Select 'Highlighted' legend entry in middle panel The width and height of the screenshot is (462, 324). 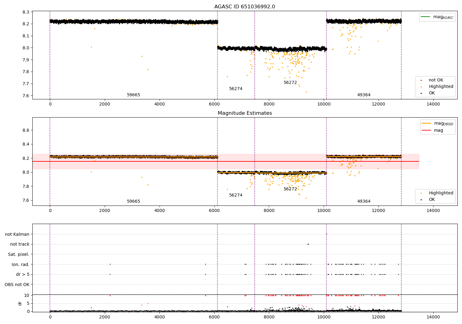[x=441, y=193]
